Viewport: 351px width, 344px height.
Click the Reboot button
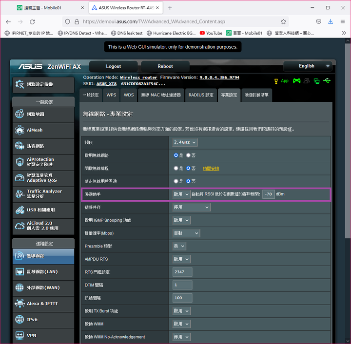[x=165, y=66]
